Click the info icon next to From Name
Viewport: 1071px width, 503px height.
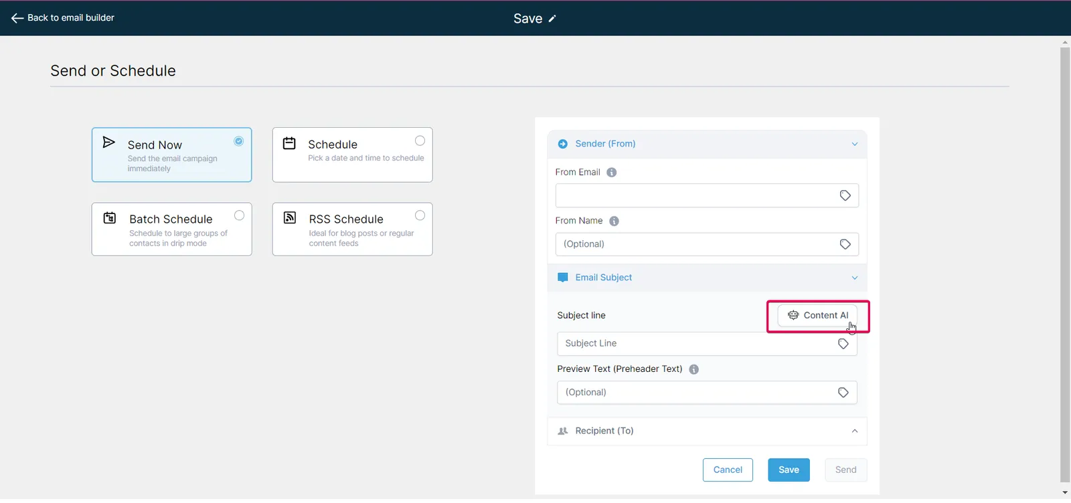(614, 221)
